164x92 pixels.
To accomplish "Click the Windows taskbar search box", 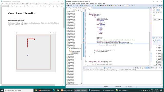I will click(x=19, y=90).
